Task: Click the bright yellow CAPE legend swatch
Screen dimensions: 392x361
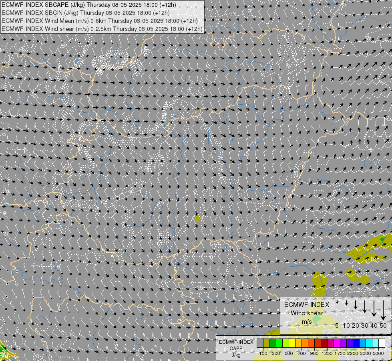Action: pyautogui.click(x=292, y=343)
